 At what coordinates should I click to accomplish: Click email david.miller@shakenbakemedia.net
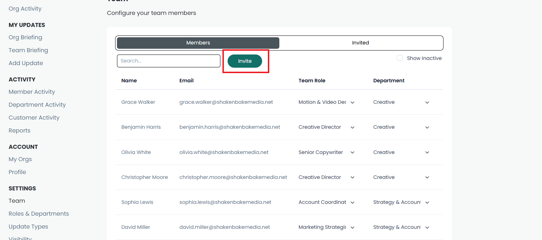[225, 227]
